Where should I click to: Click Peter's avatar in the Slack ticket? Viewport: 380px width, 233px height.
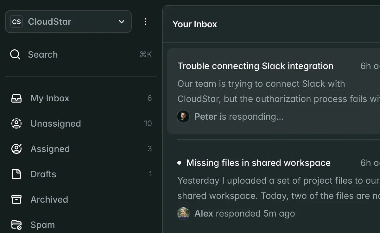[183, 116]
